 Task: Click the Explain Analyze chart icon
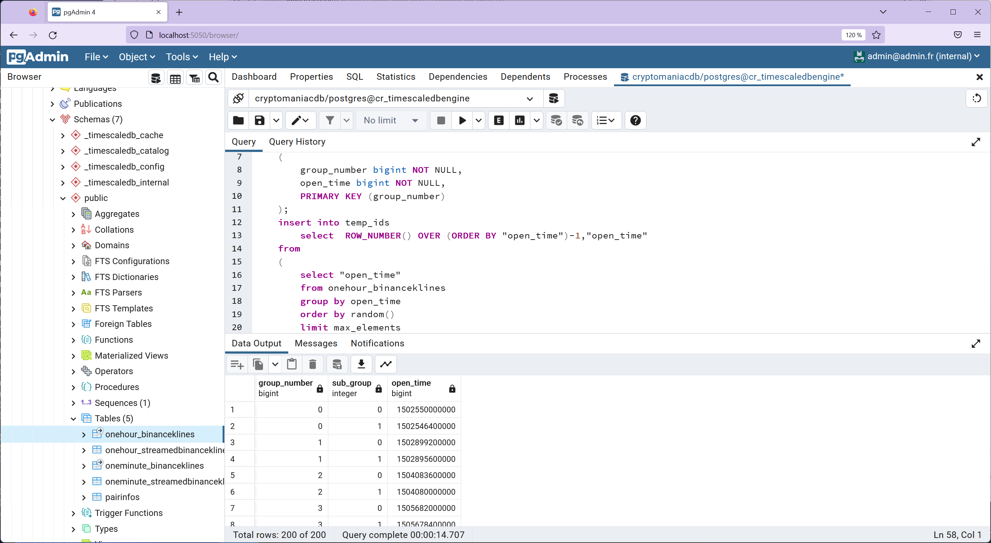520,121
